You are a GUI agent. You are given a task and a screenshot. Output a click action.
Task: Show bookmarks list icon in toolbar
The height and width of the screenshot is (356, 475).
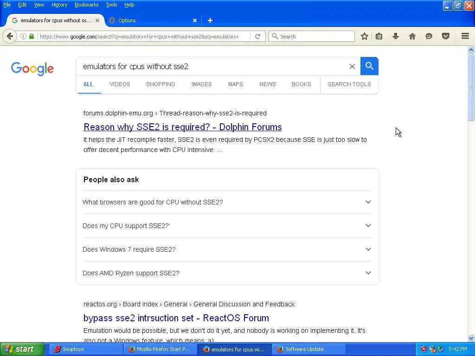379,36
